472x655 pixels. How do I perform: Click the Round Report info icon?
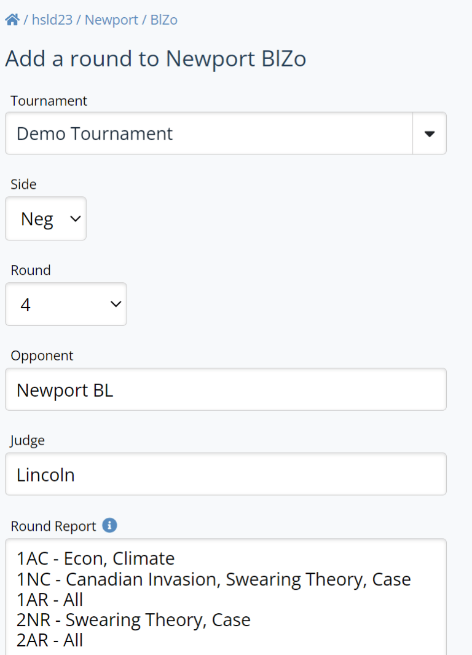click(x=109, y=525)
